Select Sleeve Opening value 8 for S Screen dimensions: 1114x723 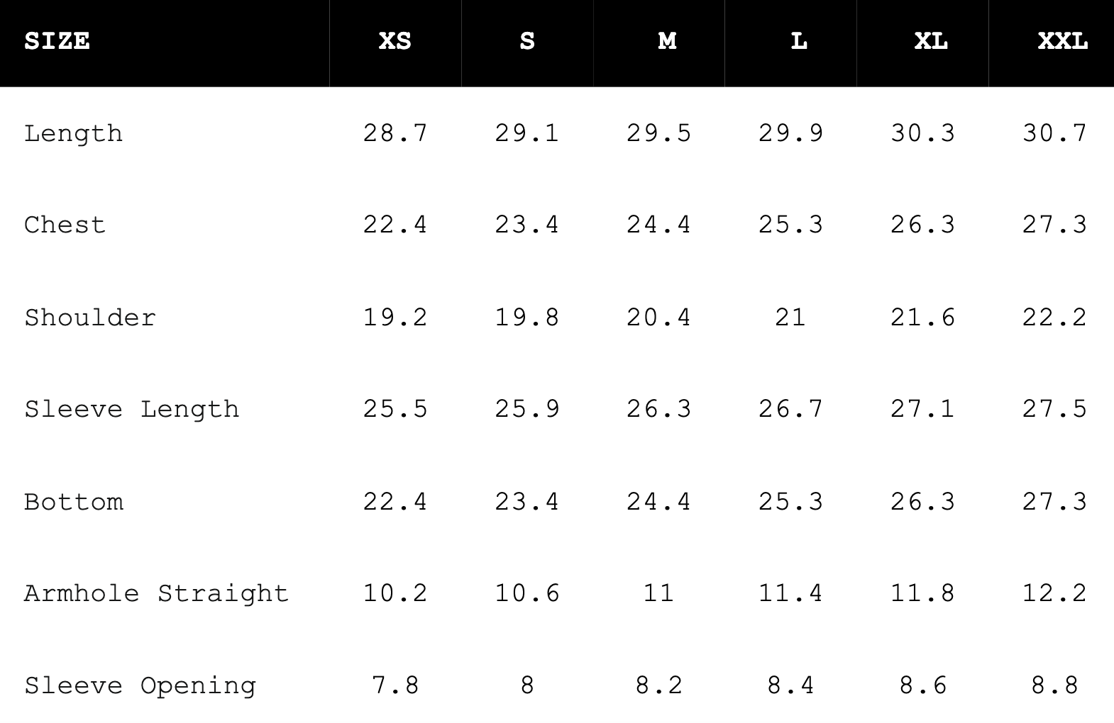(527, 686)
